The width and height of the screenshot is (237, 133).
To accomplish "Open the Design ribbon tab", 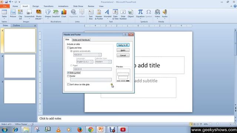I will click(x=36, y=6).
